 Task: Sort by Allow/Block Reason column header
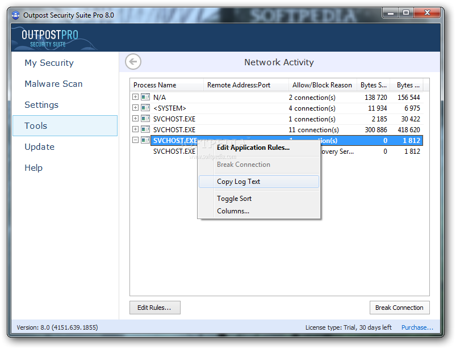(x=323, y=85)
